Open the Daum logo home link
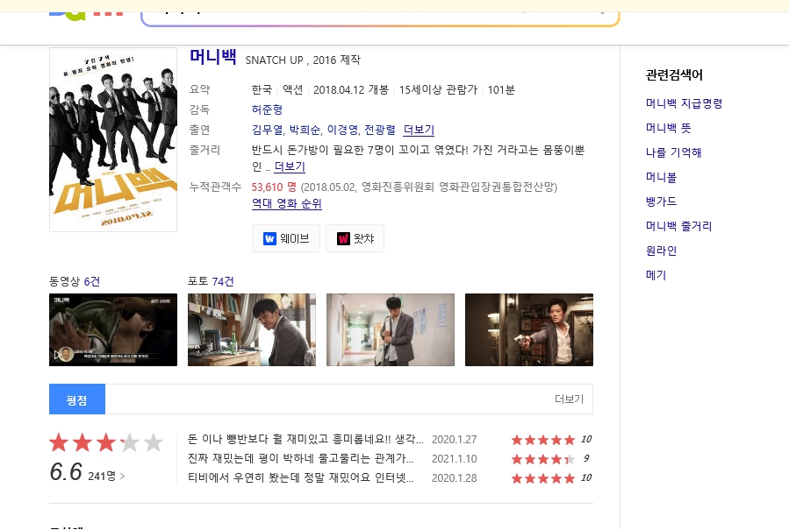Viewport: 789px width, 530px height. [x=87, y=15]
